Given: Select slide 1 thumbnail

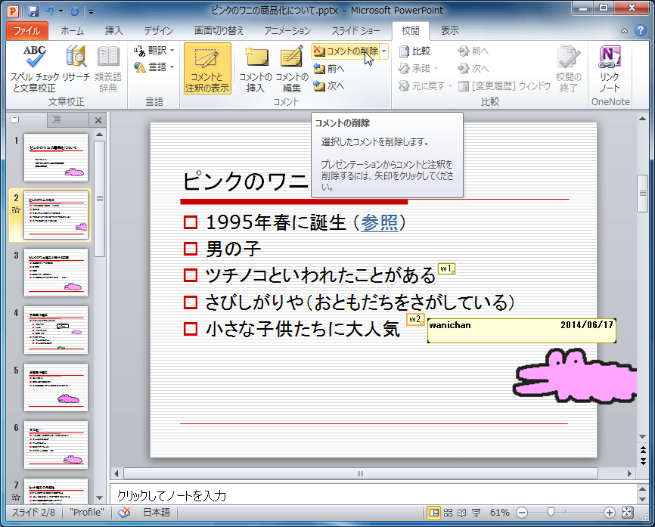Looking at the screenshot, I should coord(56,157).
